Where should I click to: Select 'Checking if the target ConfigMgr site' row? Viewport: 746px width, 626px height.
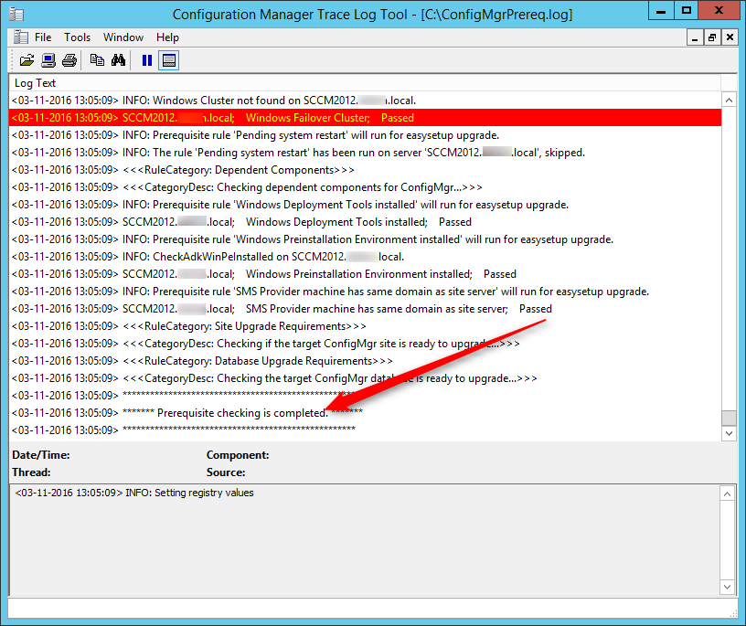point(365,344)
